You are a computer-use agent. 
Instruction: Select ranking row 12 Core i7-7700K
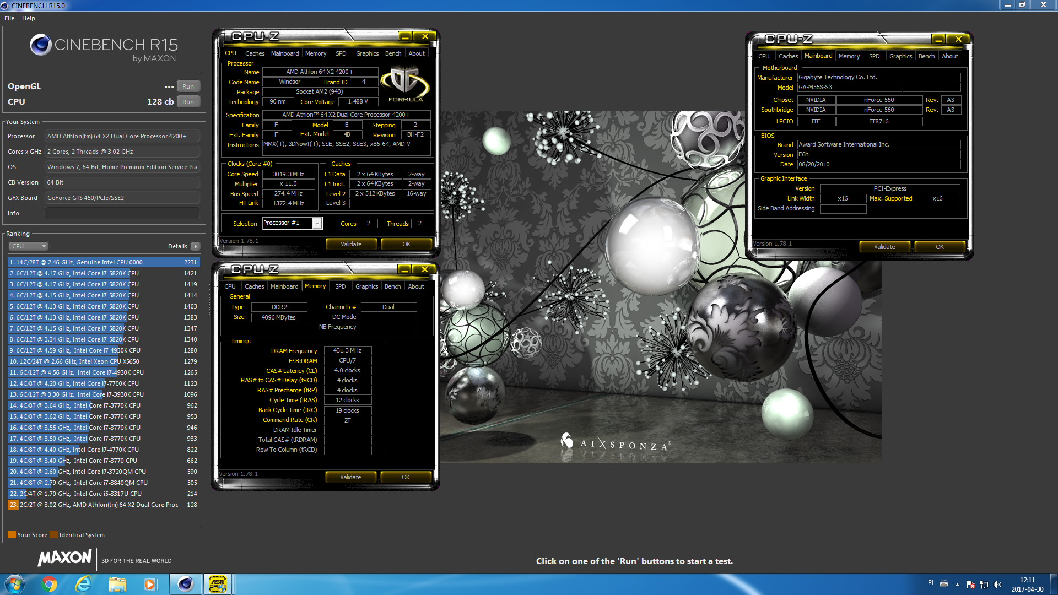point(104,383)
